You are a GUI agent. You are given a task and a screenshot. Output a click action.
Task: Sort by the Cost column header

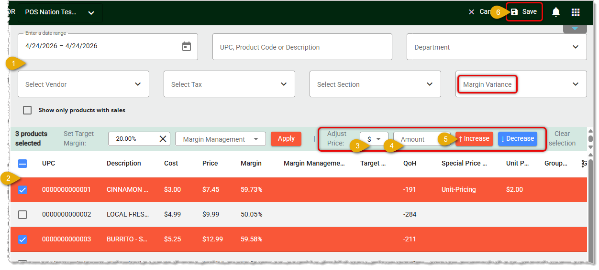click(x=171, y=163)
